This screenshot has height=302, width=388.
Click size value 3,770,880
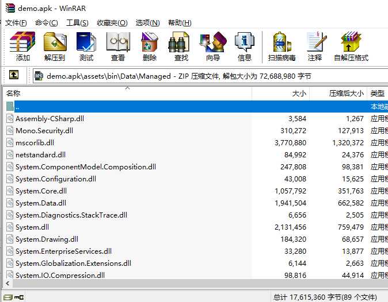290,142
